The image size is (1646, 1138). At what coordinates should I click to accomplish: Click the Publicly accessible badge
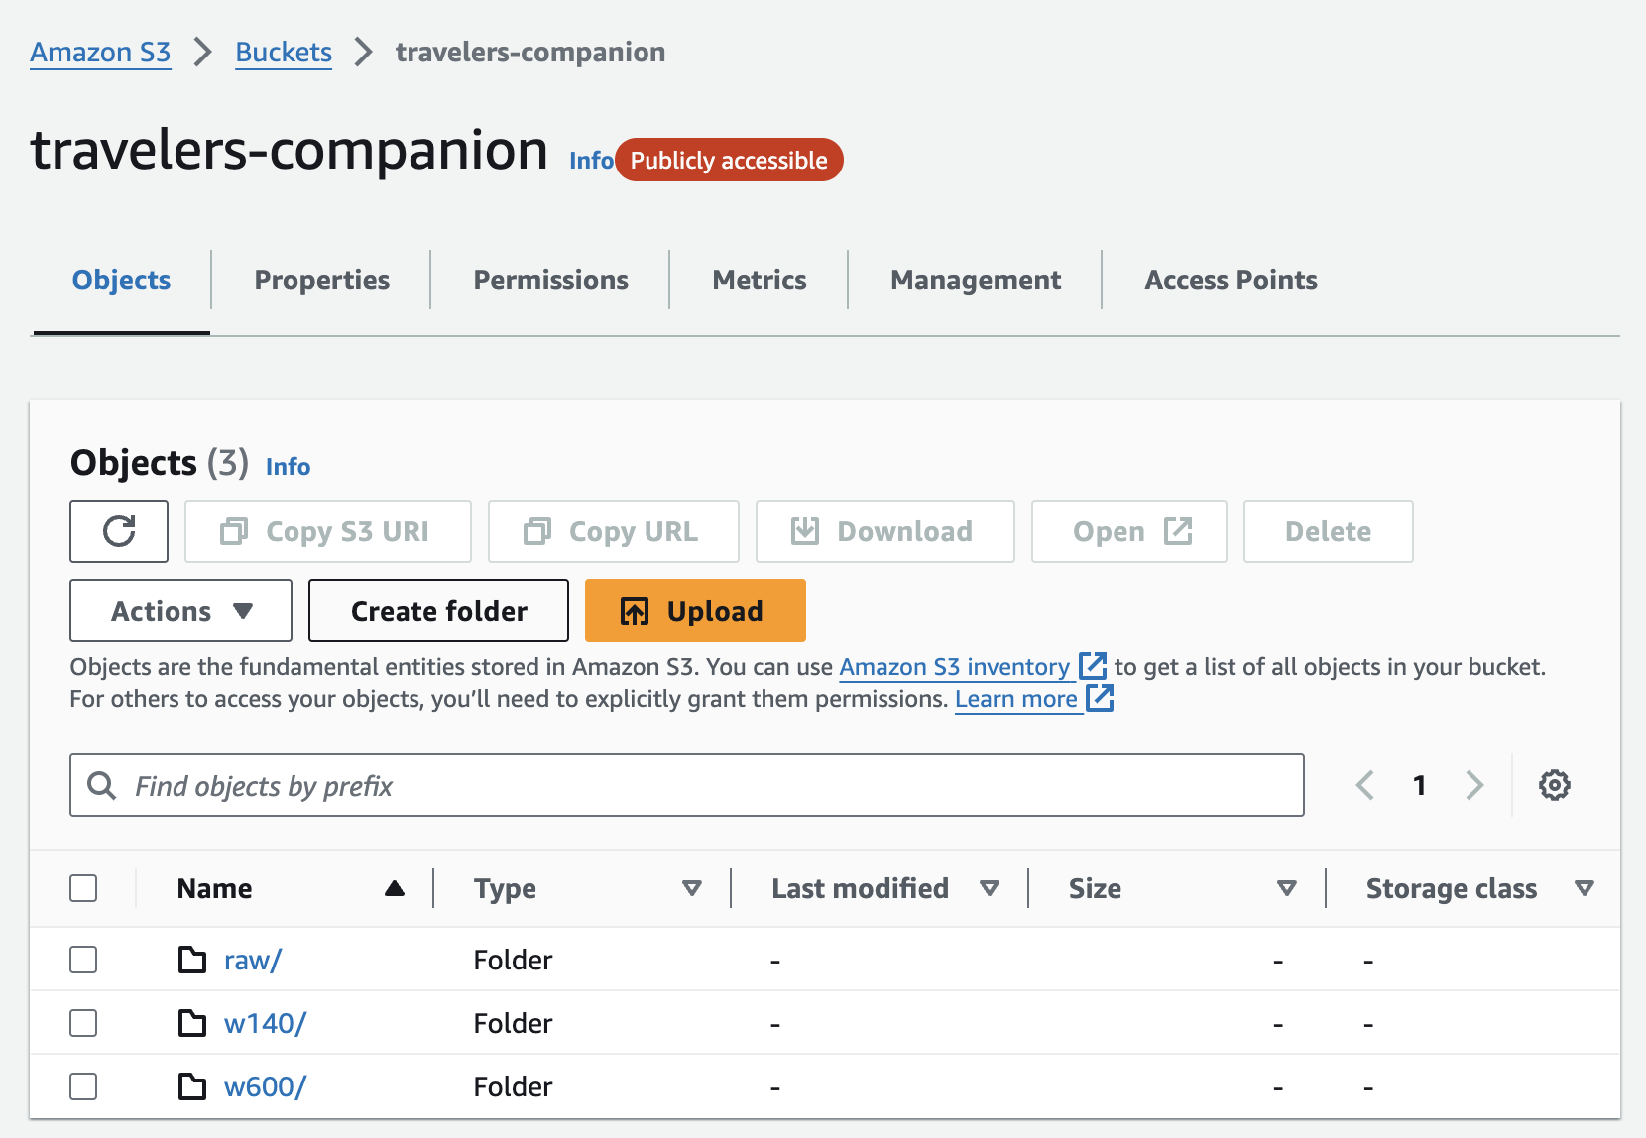click(x=729, y=160)
